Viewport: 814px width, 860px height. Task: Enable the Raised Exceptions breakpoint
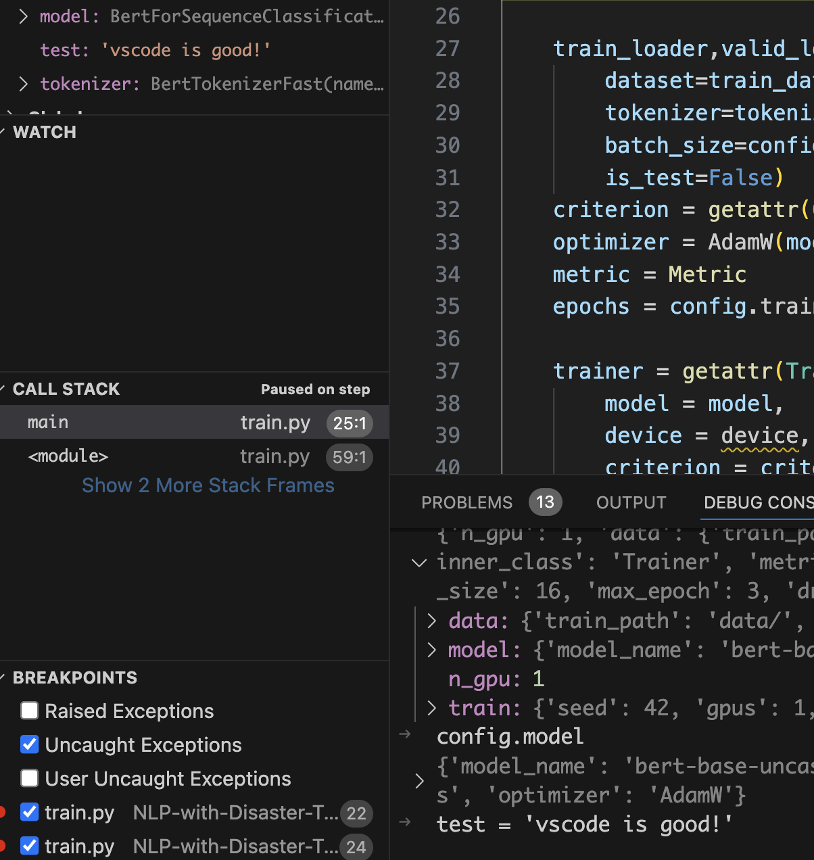point(29,711)
